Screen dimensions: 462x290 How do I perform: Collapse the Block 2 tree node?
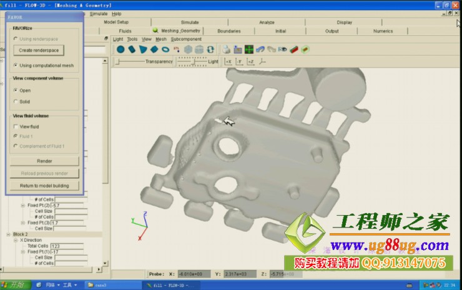coord(9,234)
